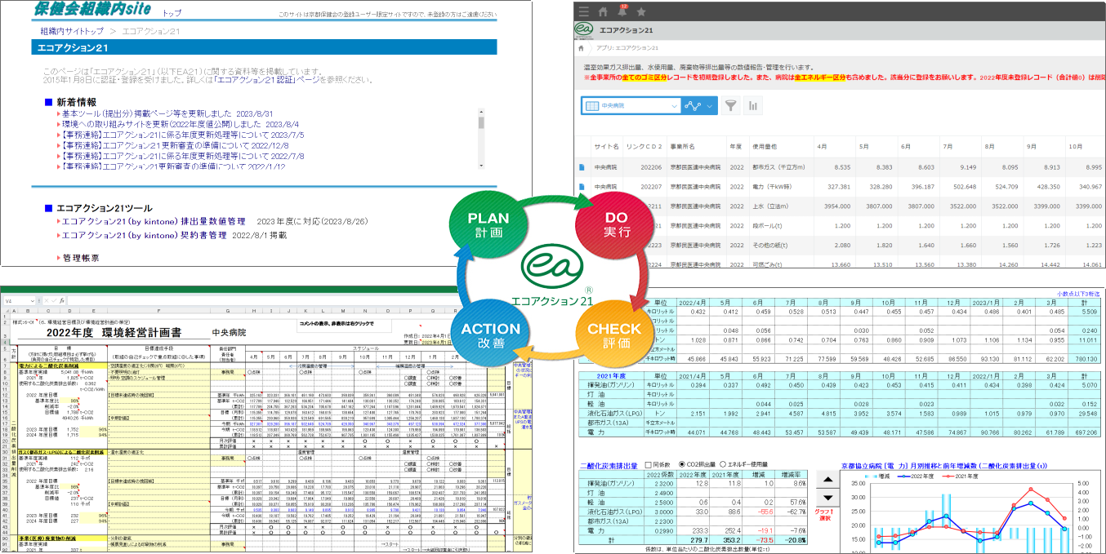
Task: Open the kintone hamburger menu
Action: click(x=583, y=11)
